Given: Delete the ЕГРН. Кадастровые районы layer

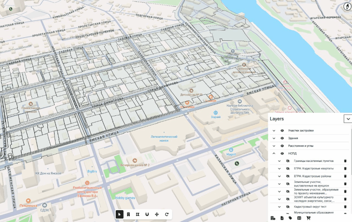Looking at the screenshot, I should point(345,176).
